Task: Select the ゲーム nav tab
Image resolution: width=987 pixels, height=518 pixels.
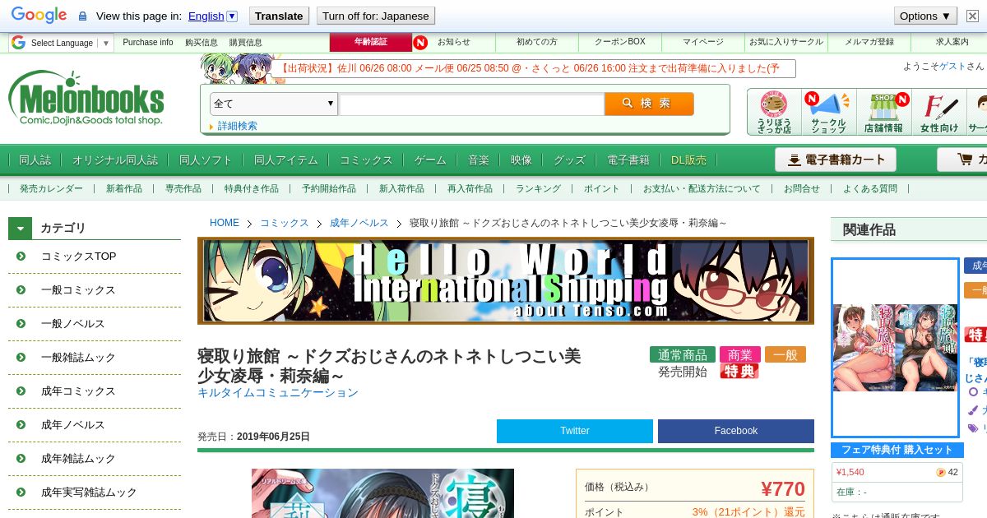Action: [430, 160]
